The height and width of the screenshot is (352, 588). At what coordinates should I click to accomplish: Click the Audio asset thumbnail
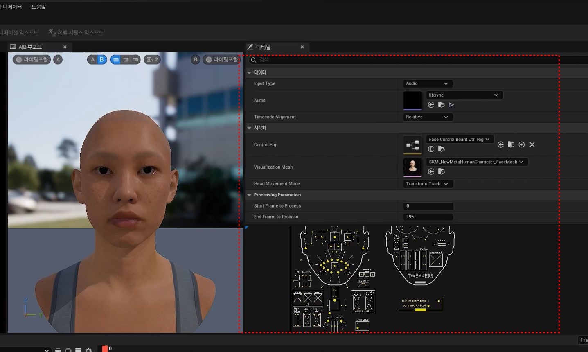412,100
